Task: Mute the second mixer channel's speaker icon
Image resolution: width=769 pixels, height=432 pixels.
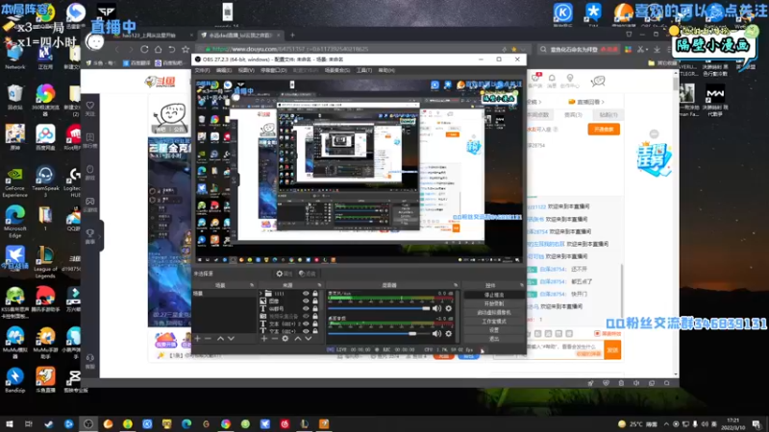Action: coord(436,333)
